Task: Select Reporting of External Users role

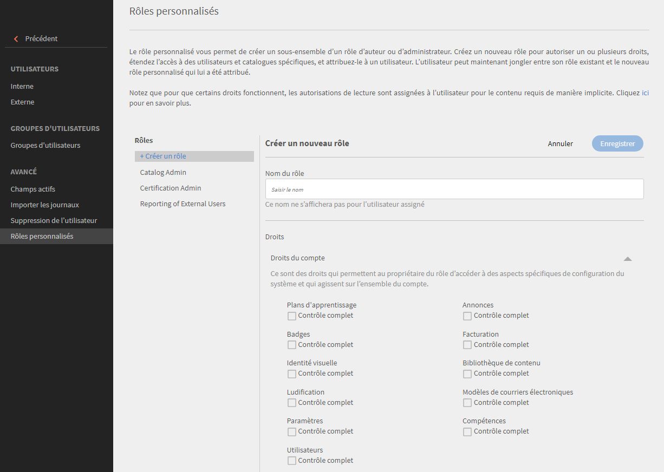Action: tap(183, 204)
